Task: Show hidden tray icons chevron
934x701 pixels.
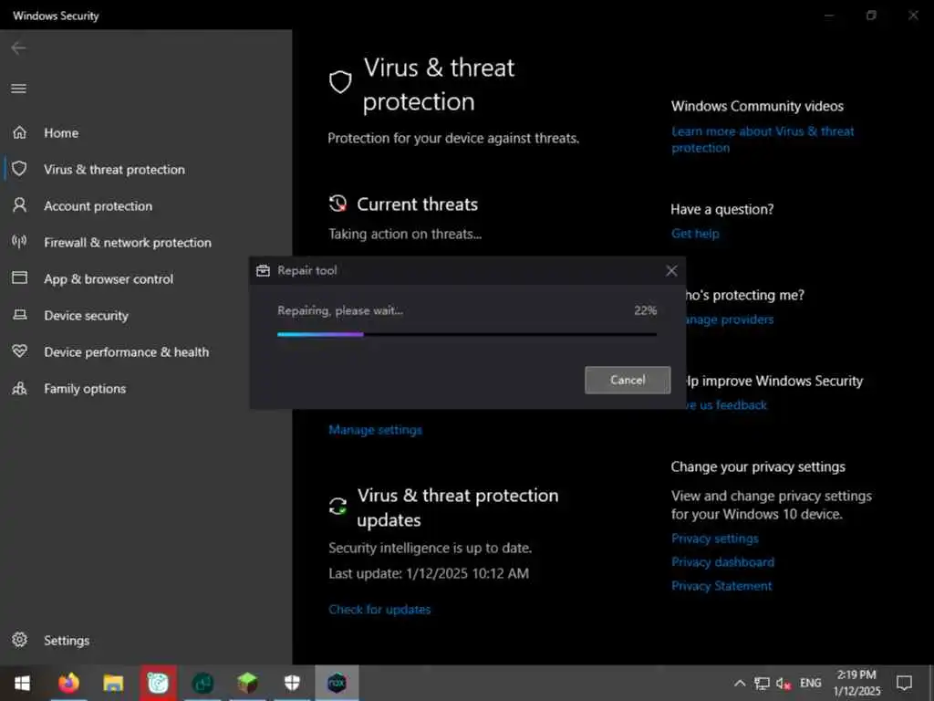Action: tap(739, 683)
